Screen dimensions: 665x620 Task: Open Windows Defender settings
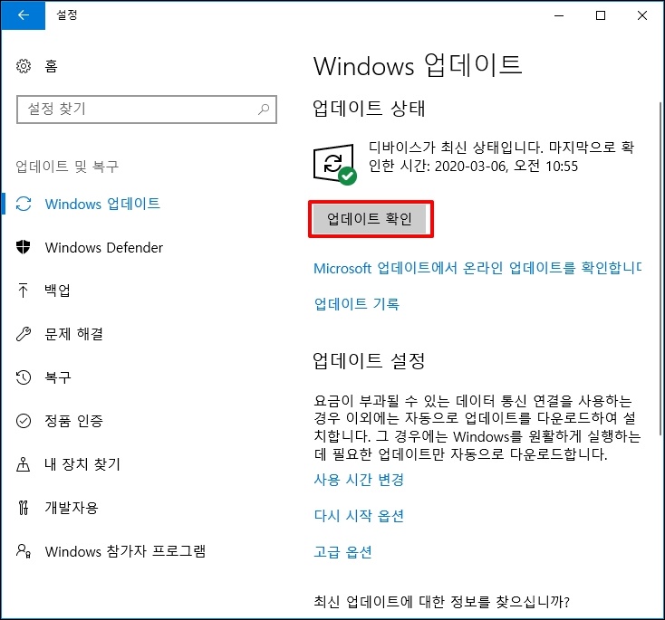104,247
